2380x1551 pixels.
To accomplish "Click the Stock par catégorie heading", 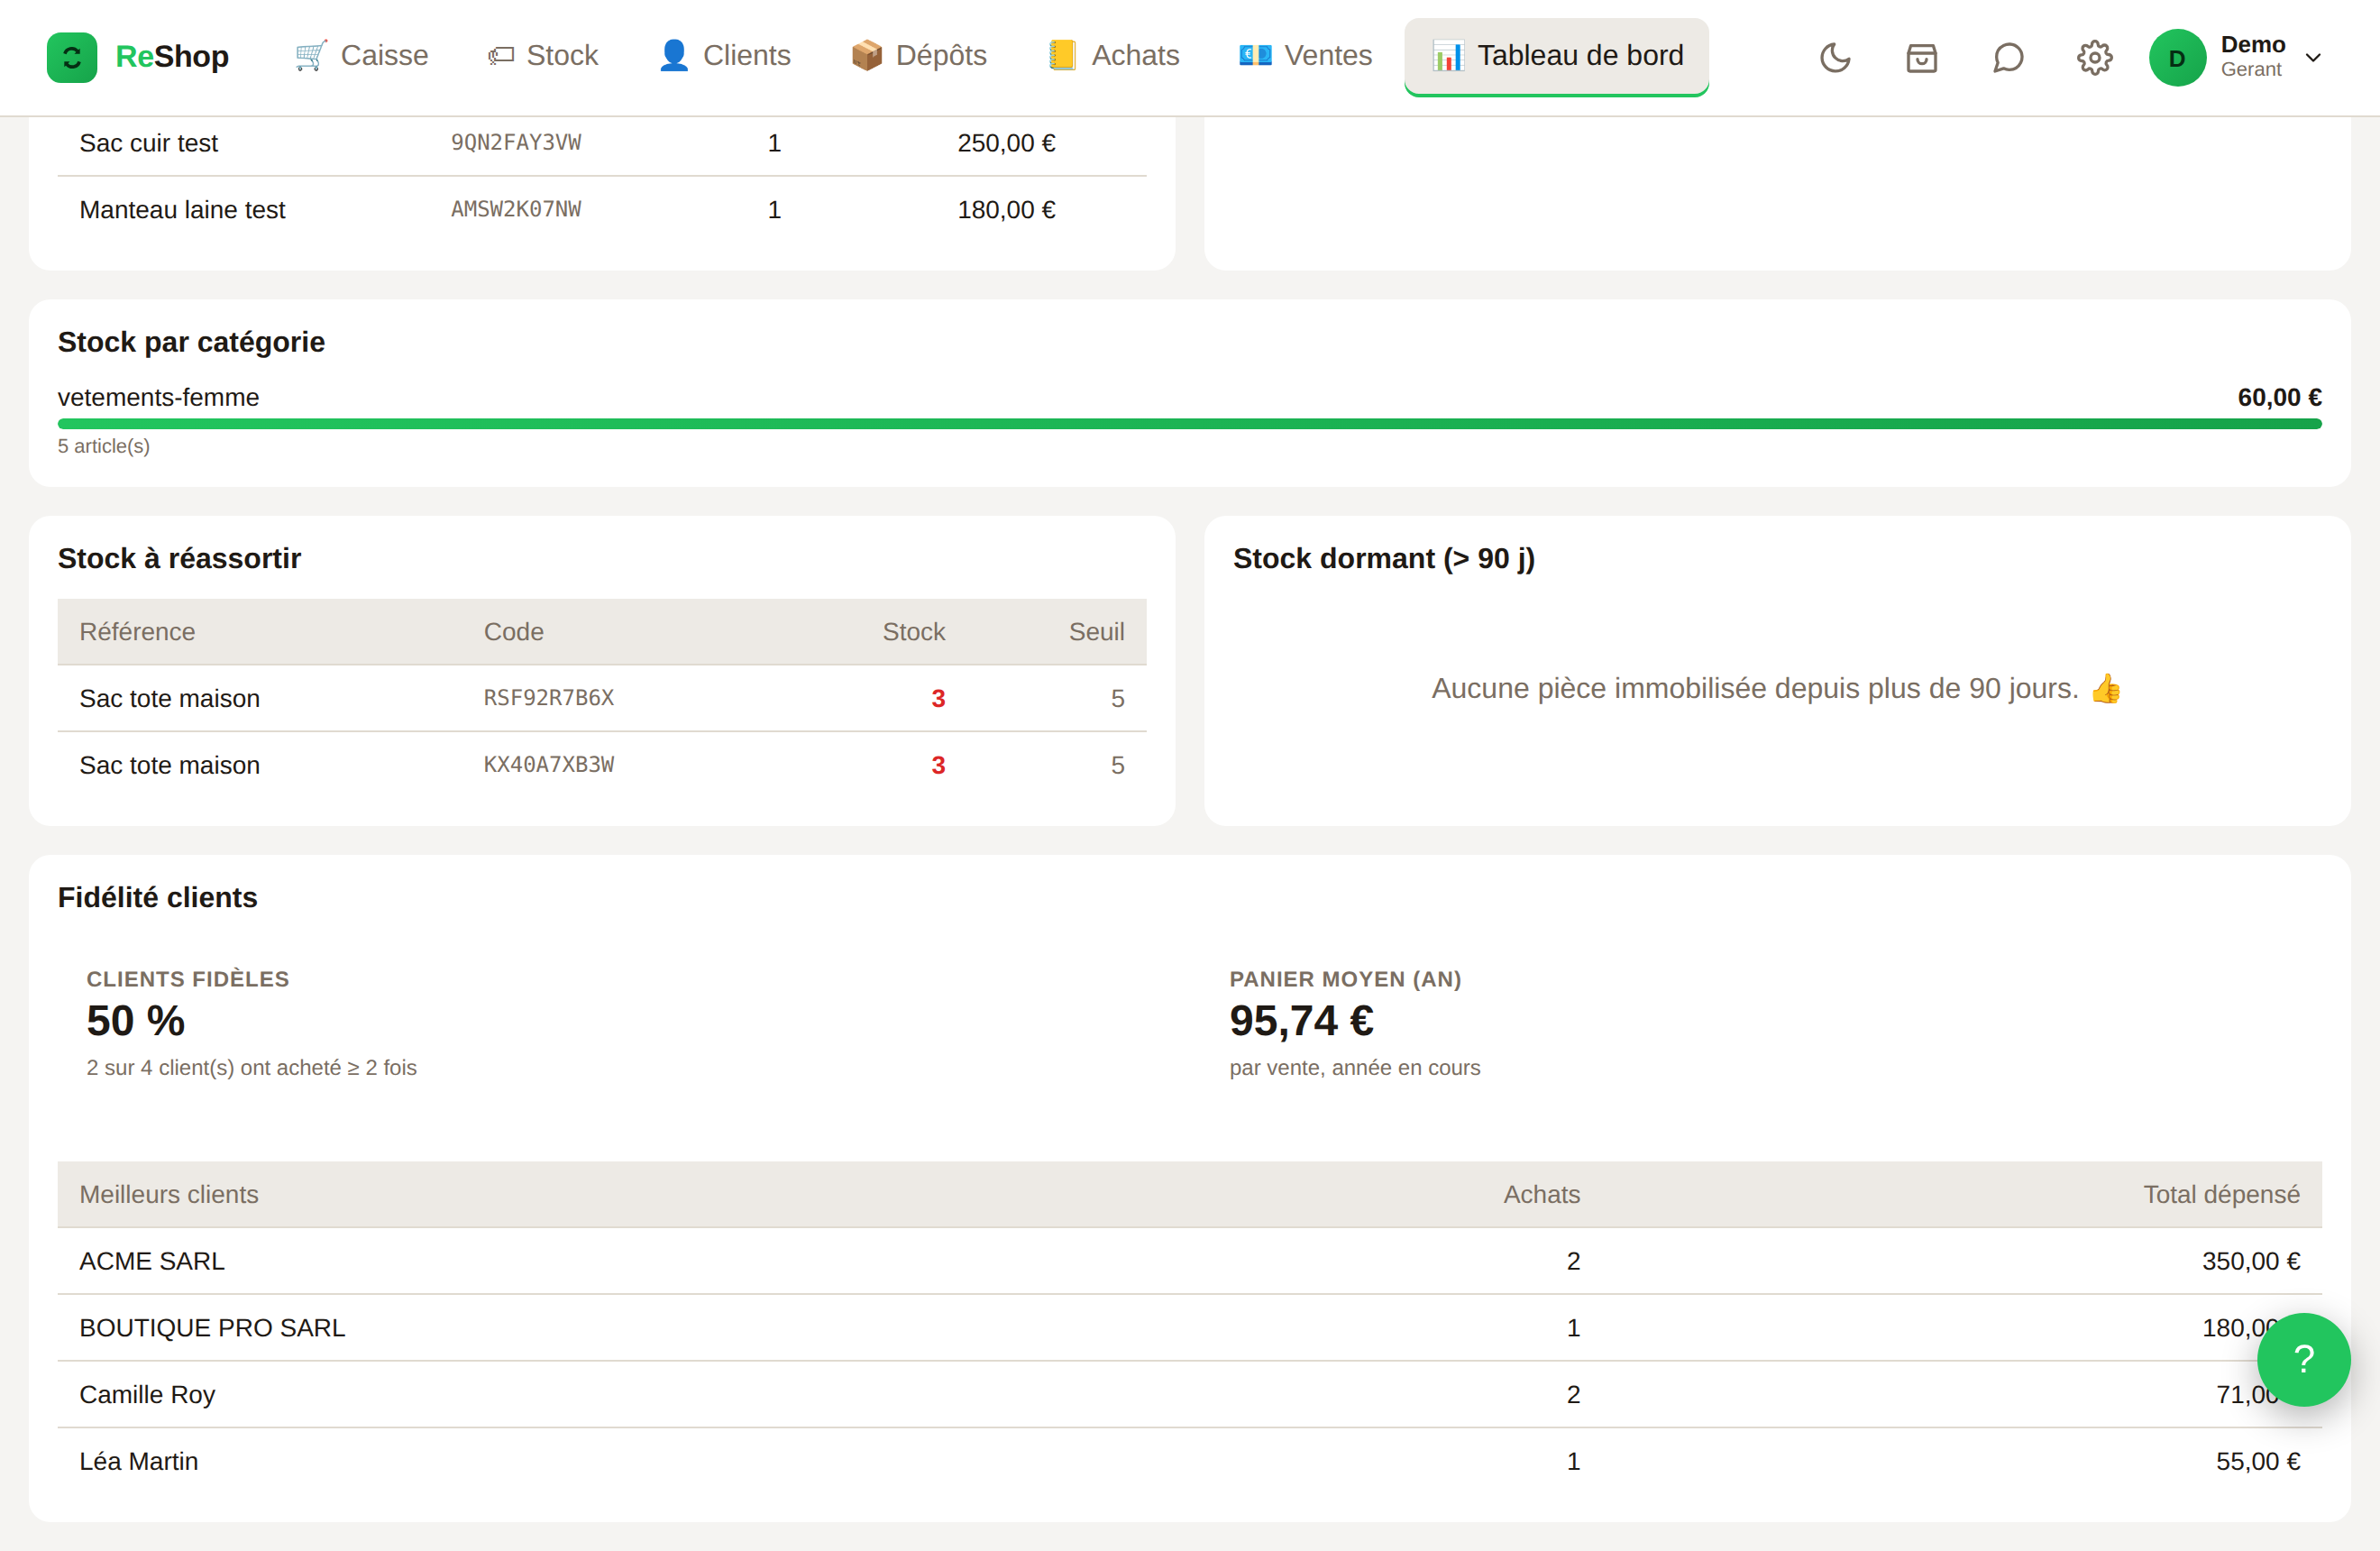I will [191, 342].
